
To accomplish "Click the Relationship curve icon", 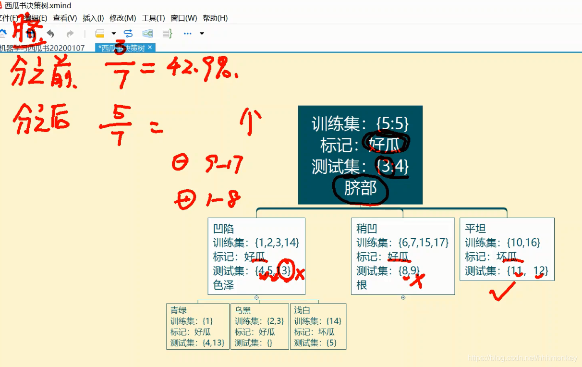I will pyautogui.click(x=128, y=34).
